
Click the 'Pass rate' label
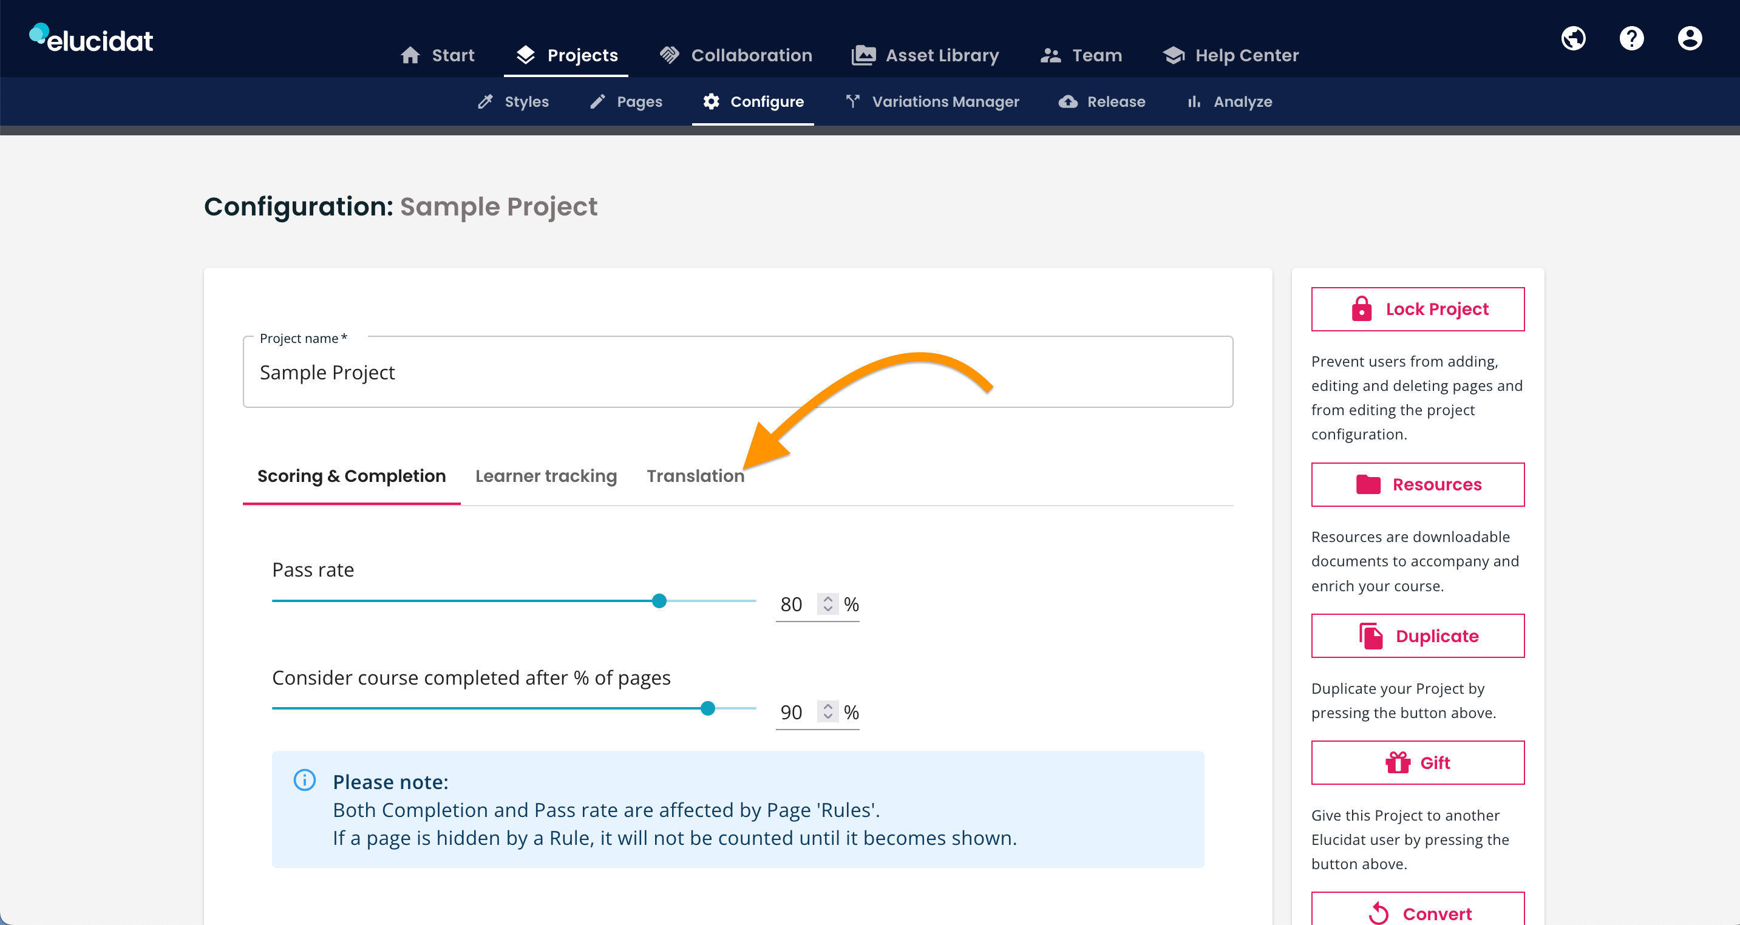click(x=313, y=570)
